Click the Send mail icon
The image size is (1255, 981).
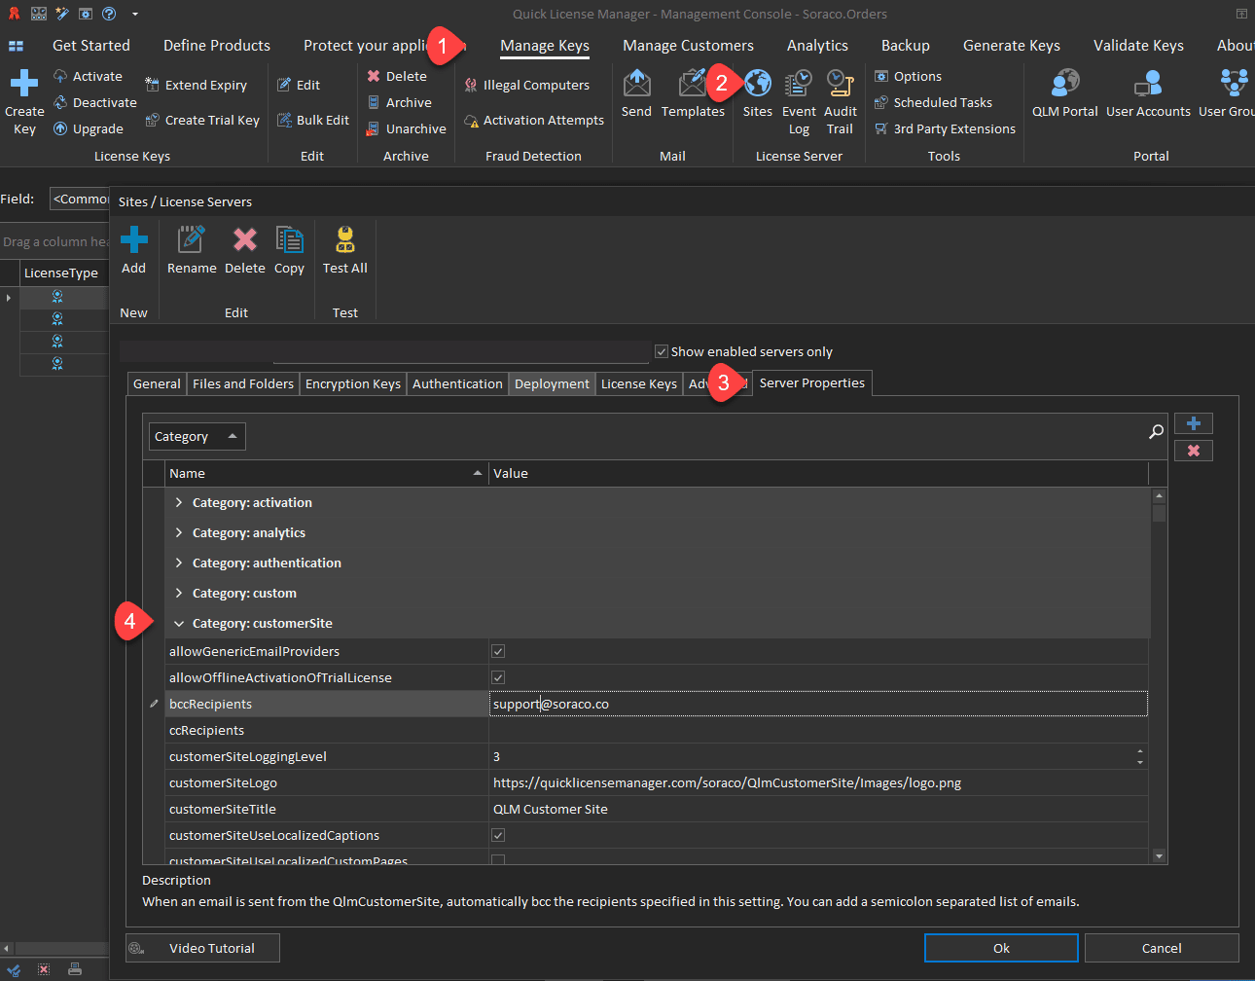pyautogui.click(x=636, y=85)
